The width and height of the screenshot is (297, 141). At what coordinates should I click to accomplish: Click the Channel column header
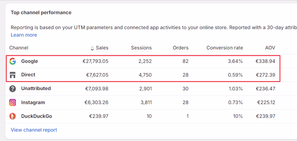[19, 48]
